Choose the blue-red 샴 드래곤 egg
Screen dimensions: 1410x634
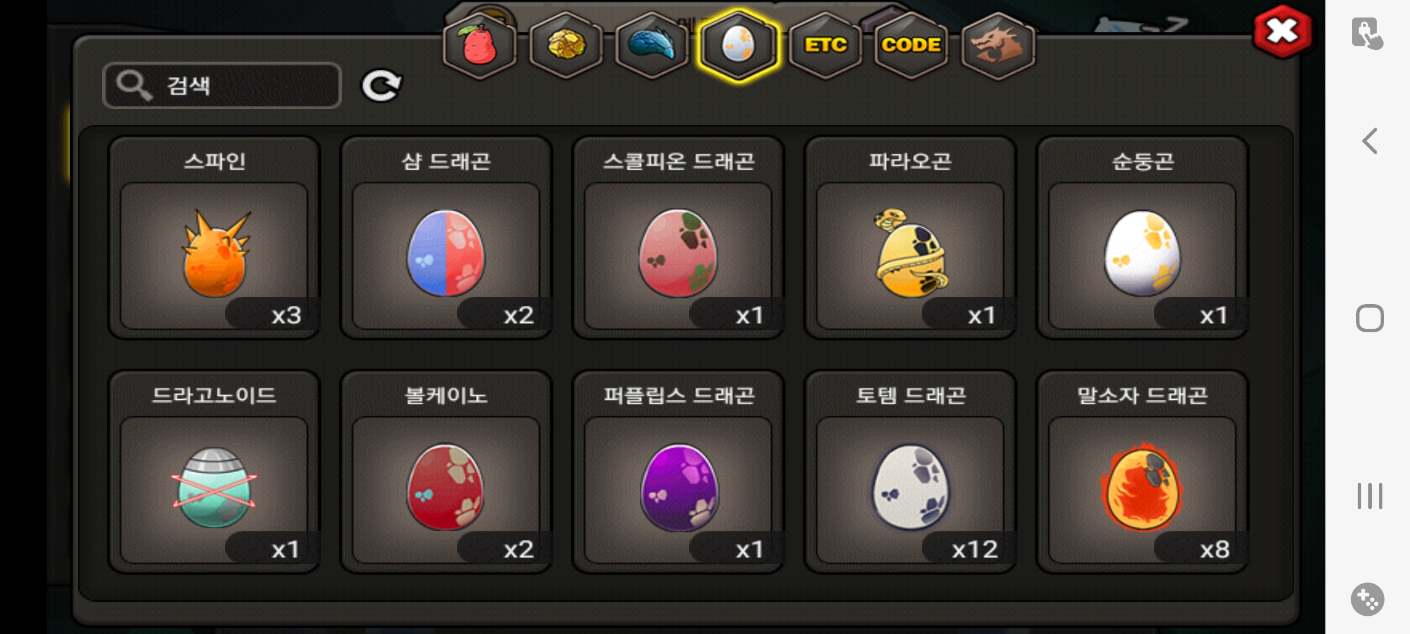(446, 238)
